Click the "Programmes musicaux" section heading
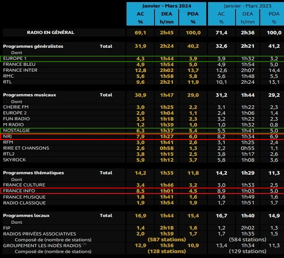The width and height of the screenshot is (284, 258). pos(29,95)
